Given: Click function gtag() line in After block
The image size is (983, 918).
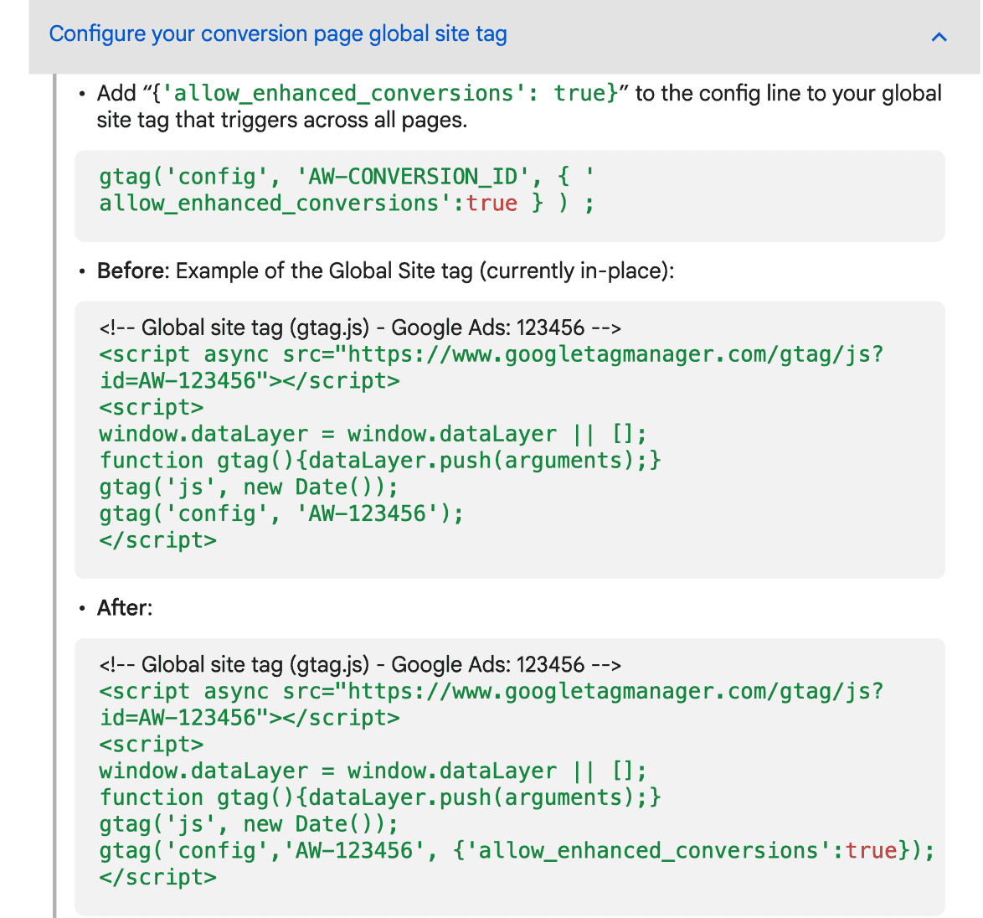Looking at the screenshot, I should tap(380, 797).
